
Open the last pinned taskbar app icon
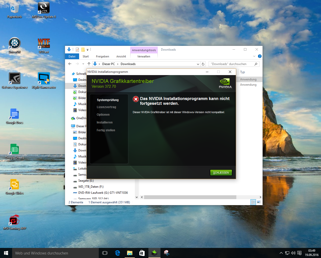(167, 253)
